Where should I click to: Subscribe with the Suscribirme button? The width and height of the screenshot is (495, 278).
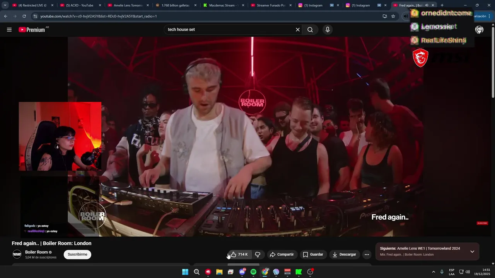point(77,254)
